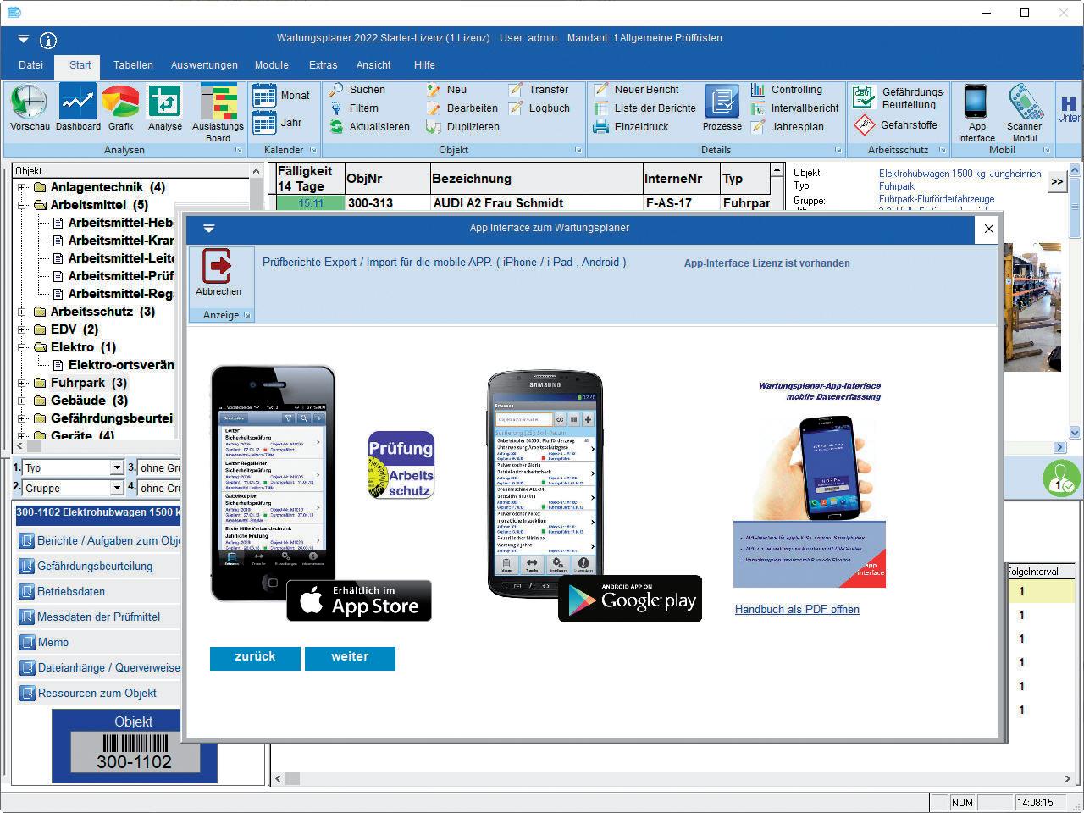Expand the Gebäude (3) tree node
This screenshot has height=813, width=1084.
click(22, 401)
